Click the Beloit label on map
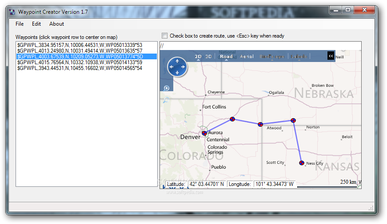The width and height of the screenshot is (387, 224). click(347, 137)
